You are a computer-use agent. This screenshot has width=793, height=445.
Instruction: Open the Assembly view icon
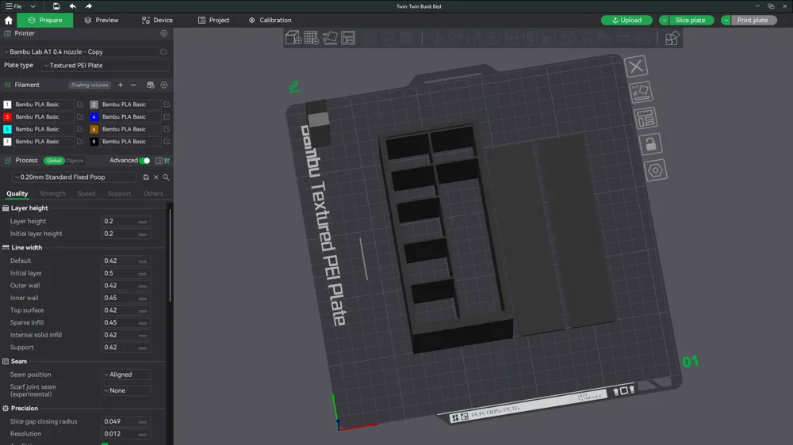672,38
